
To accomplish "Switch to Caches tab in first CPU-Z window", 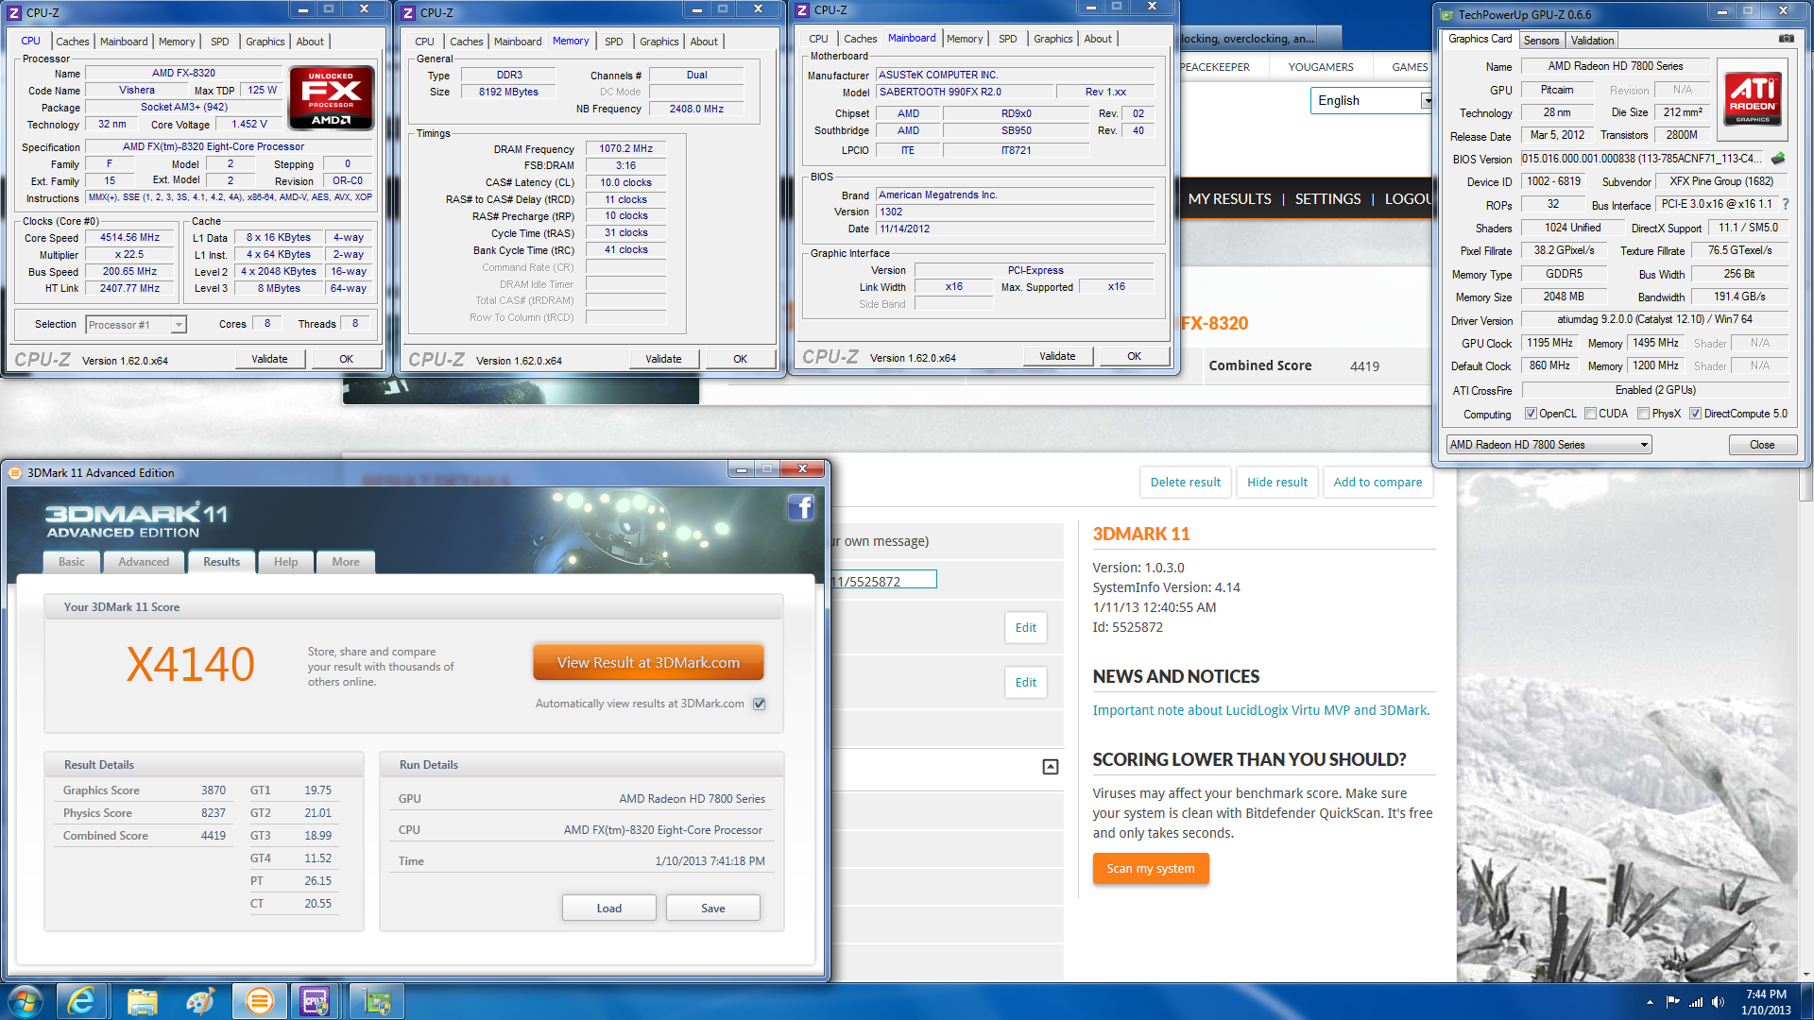I will (73, 42).
